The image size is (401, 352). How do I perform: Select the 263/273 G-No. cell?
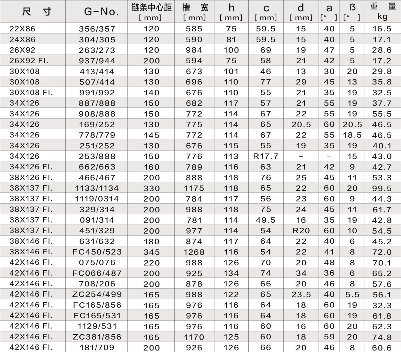point(97,50)
